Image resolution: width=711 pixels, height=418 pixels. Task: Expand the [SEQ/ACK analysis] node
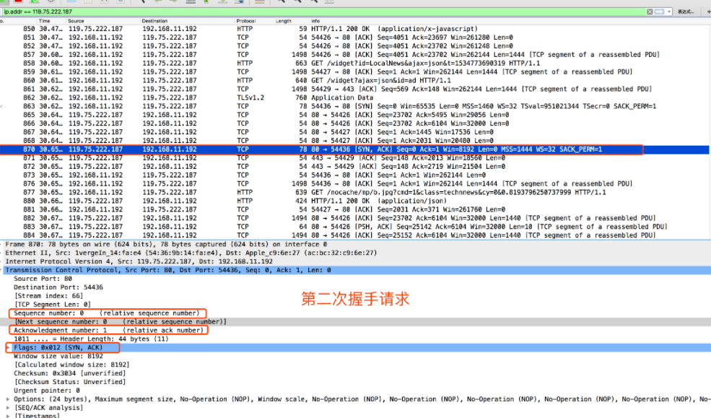click(8, 408)
